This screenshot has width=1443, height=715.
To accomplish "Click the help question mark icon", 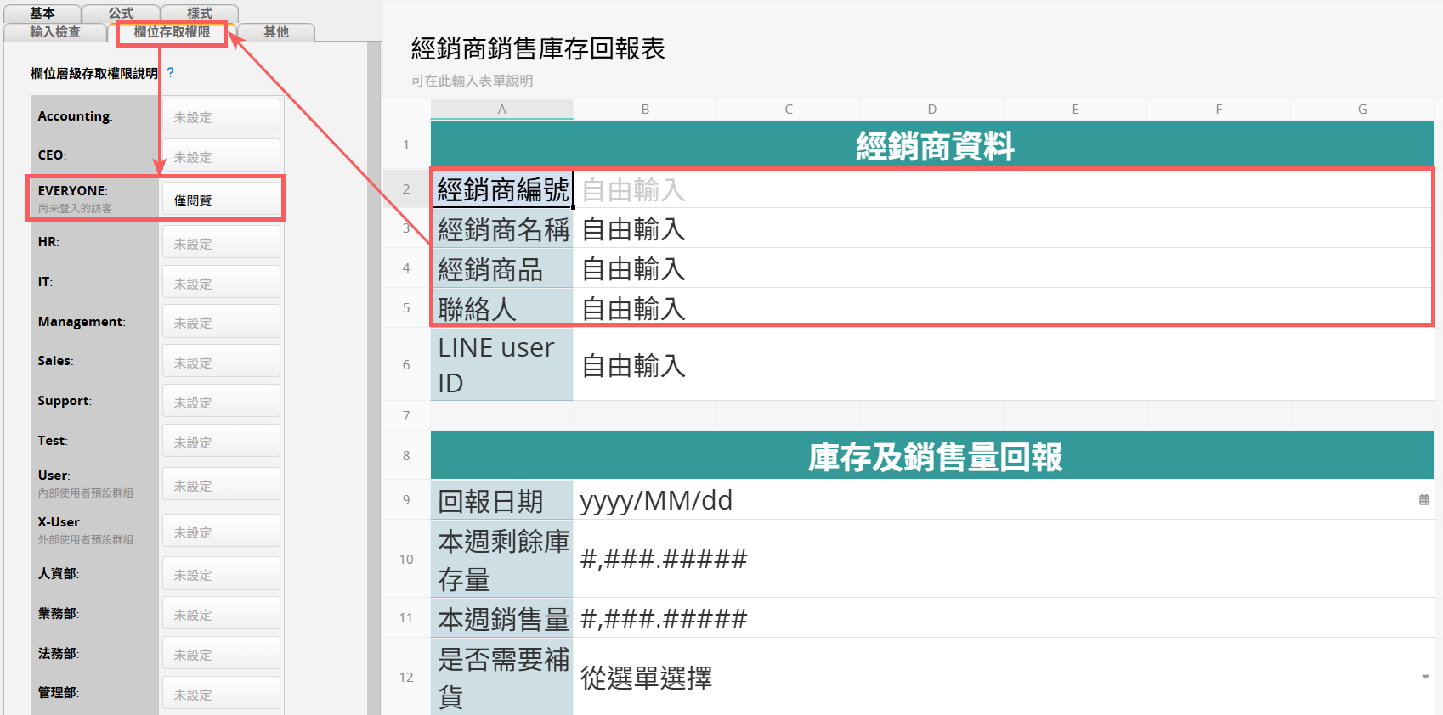I will click(x=171, y=73).
